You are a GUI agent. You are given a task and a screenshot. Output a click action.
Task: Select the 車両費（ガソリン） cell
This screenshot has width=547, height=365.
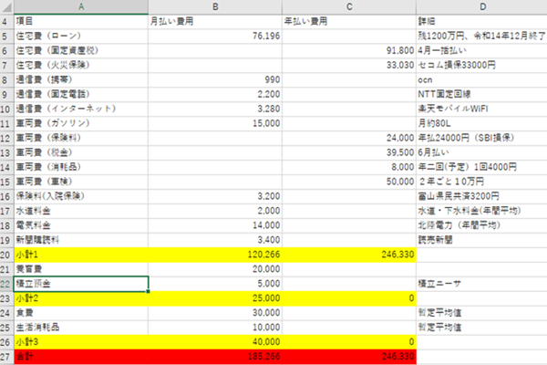point(82,122)
